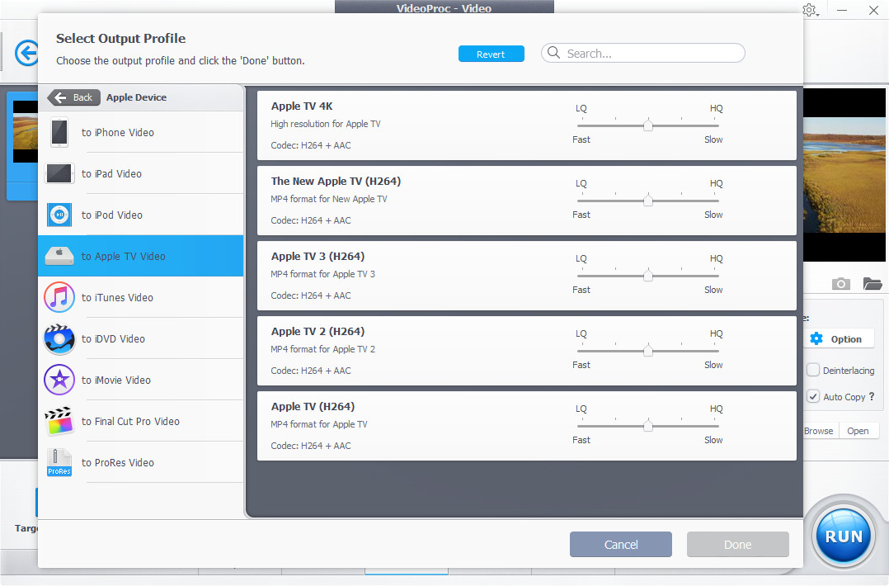Toggle the Auto Copy checkbox
Viewport: 889px width, 586px height.
coord(813,396)
